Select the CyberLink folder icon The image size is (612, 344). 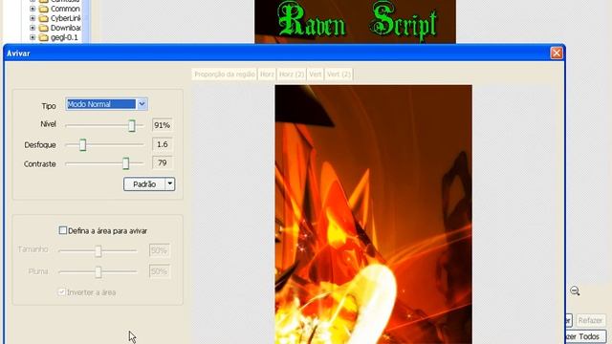44,18
